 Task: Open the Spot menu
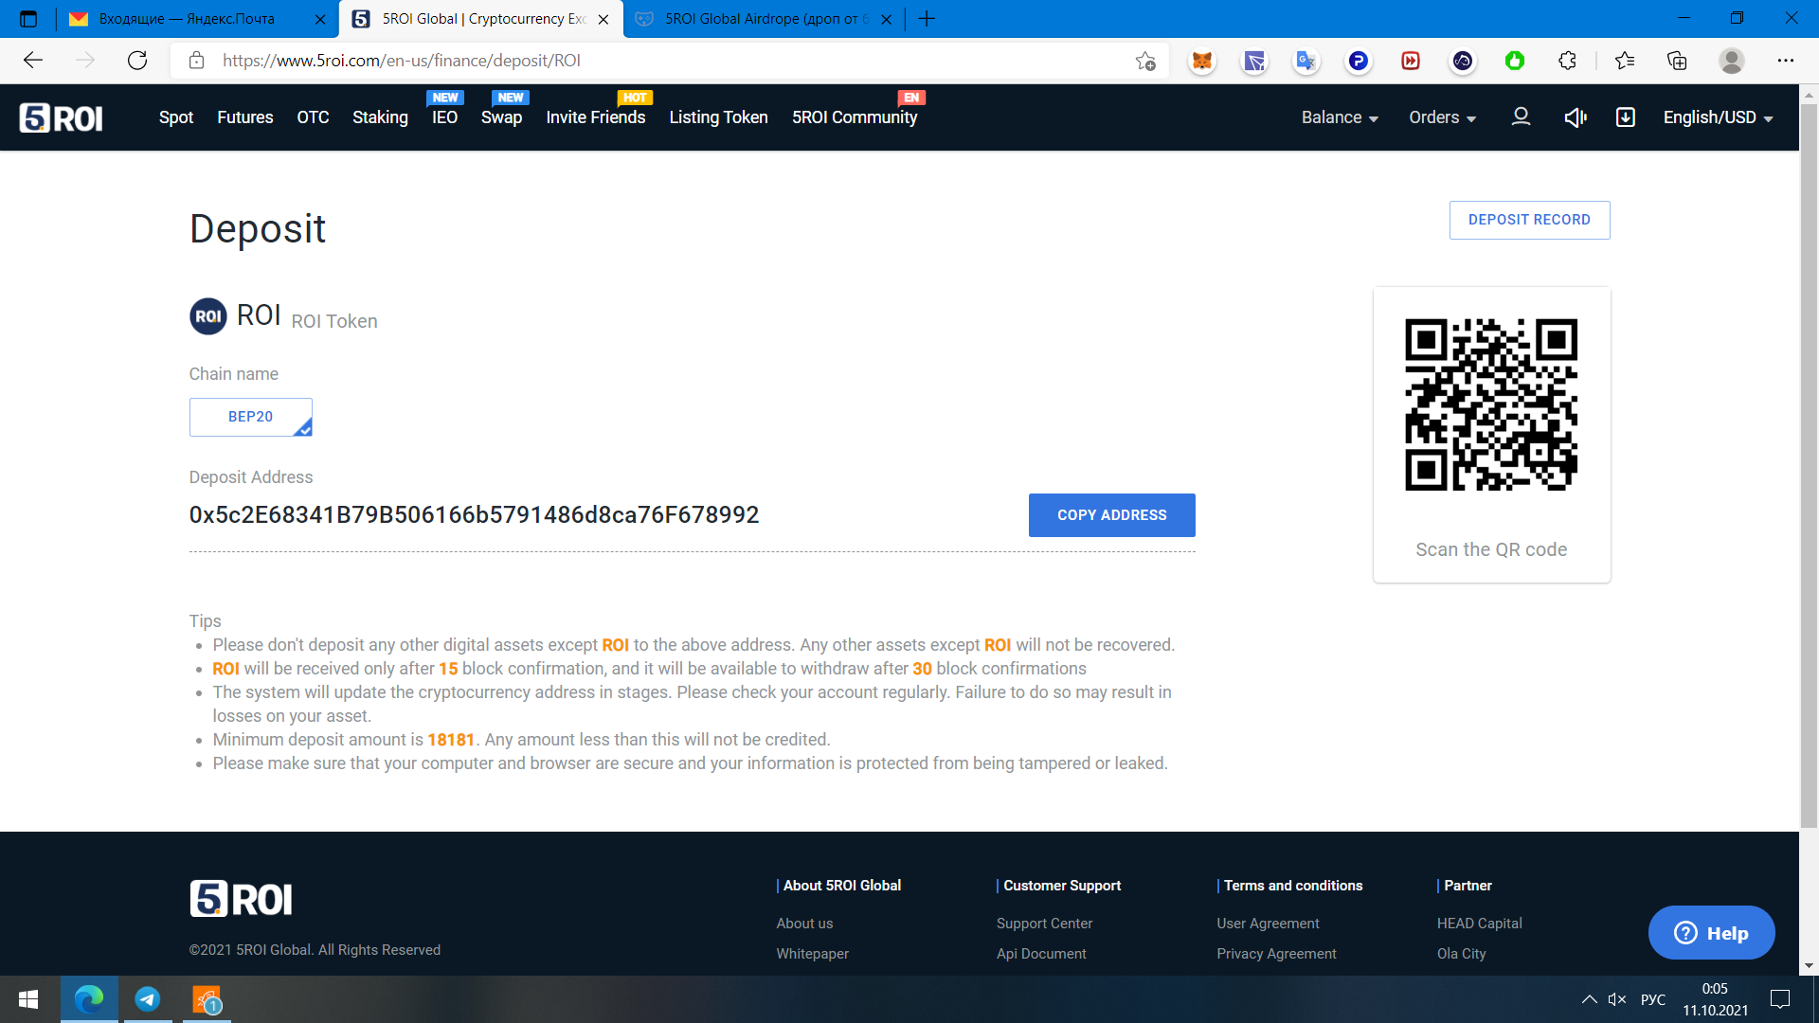(x=176, y=117)
